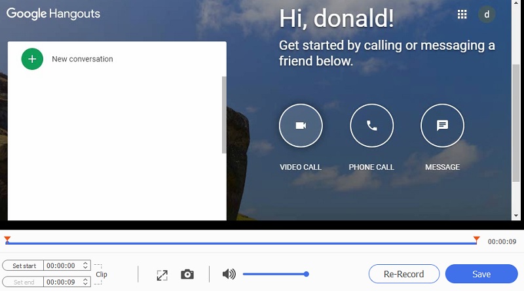Click the VIDEO CALL label
Viewport: 524px width, 291px height.
pos(301,167)
